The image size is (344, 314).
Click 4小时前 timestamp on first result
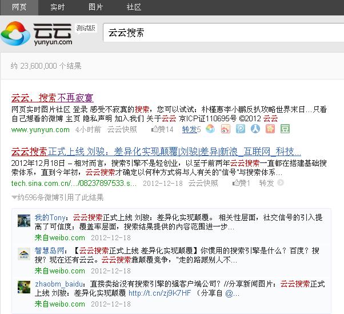coord(88,130)
